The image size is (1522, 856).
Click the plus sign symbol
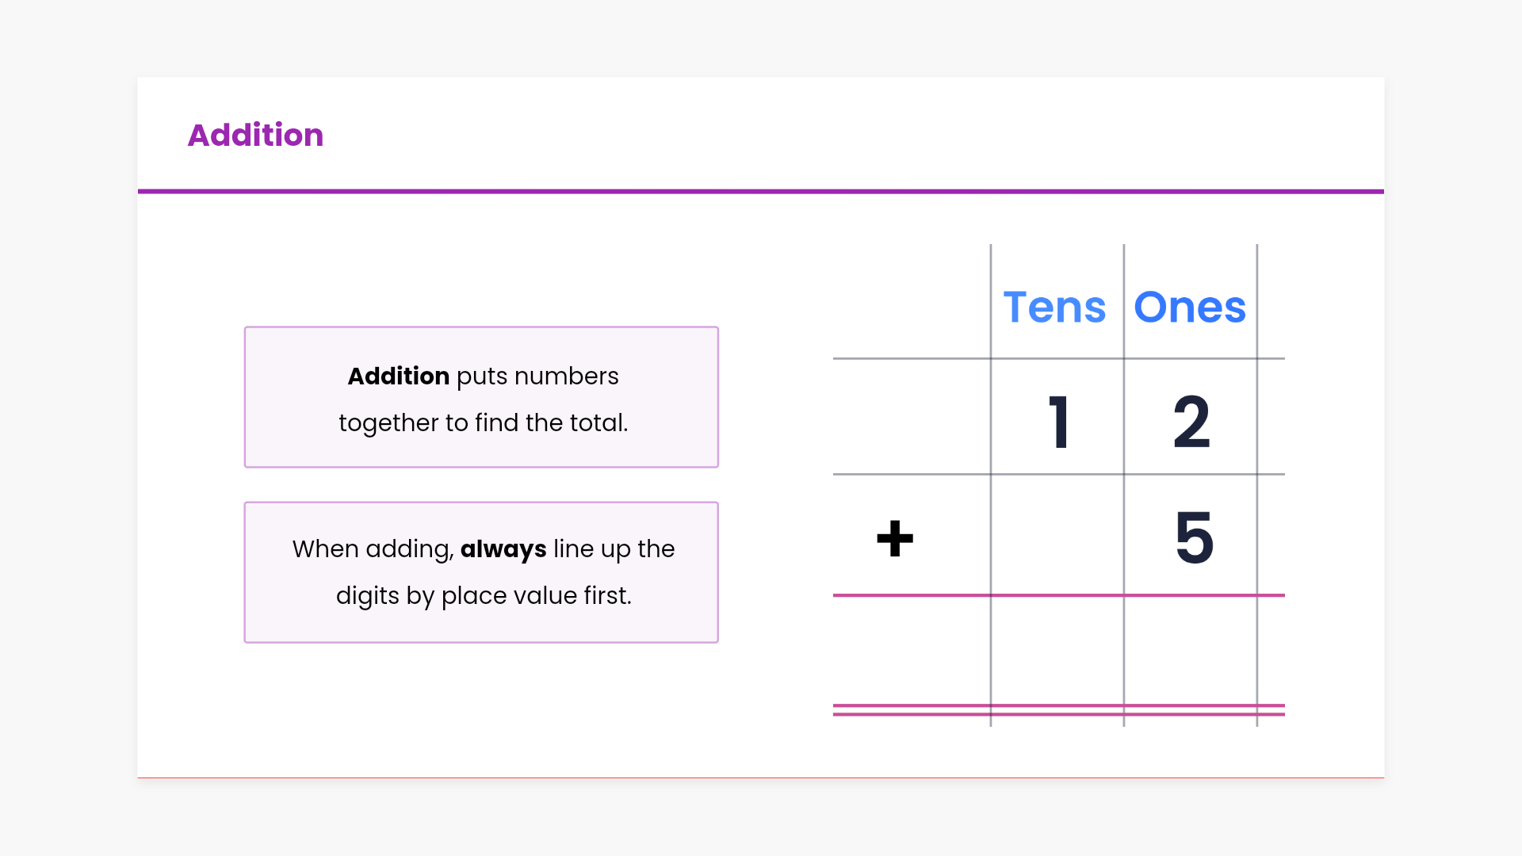pyautogui.click(x=895, y=539)
